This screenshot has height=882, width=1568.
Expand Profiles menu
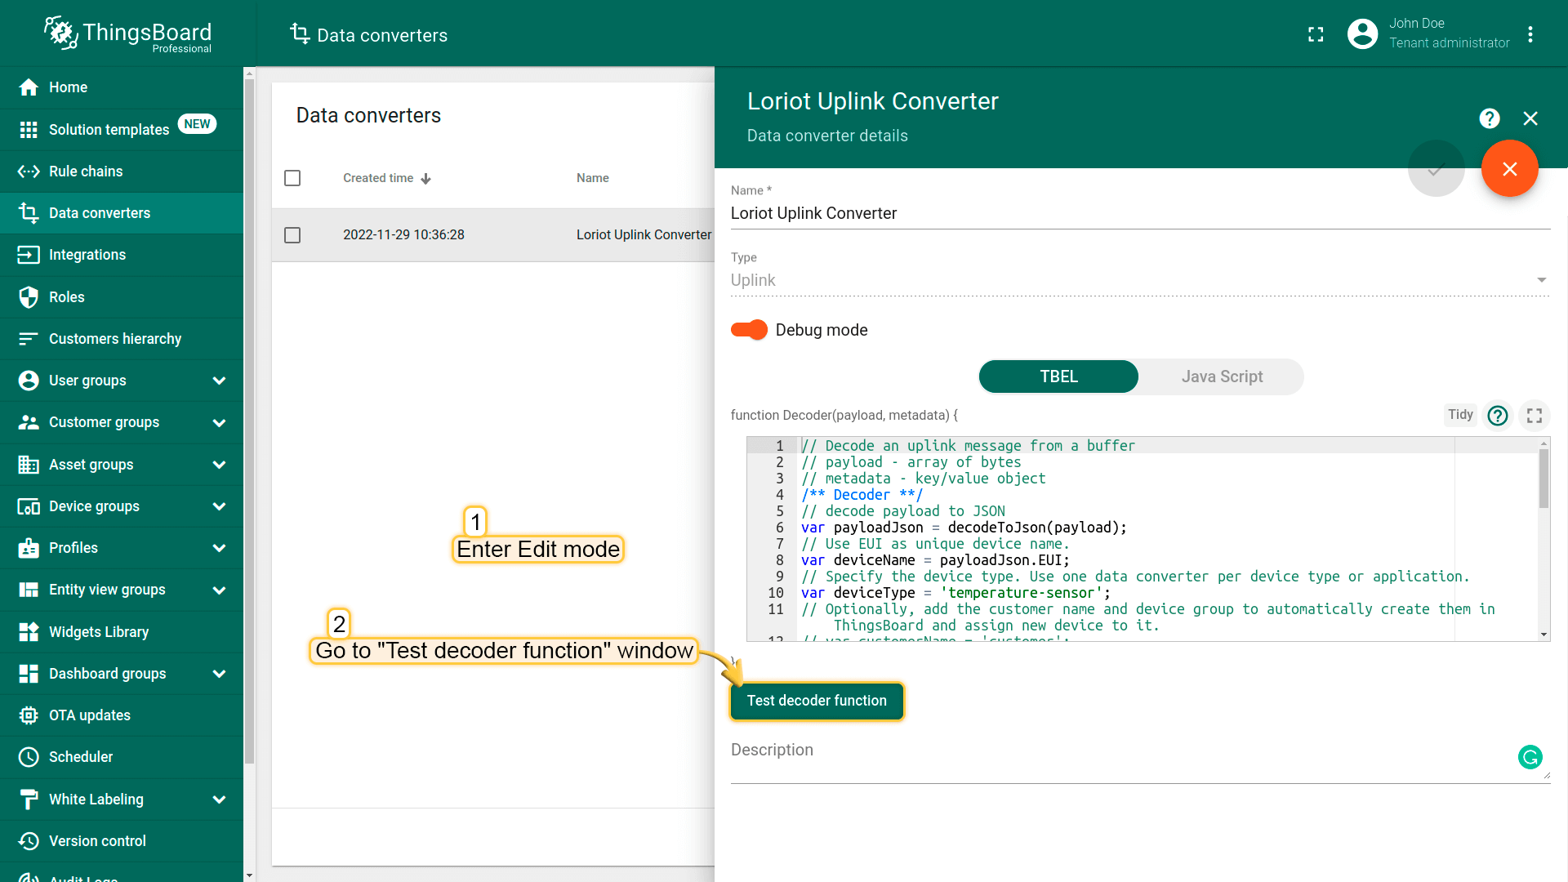point(219,548)
